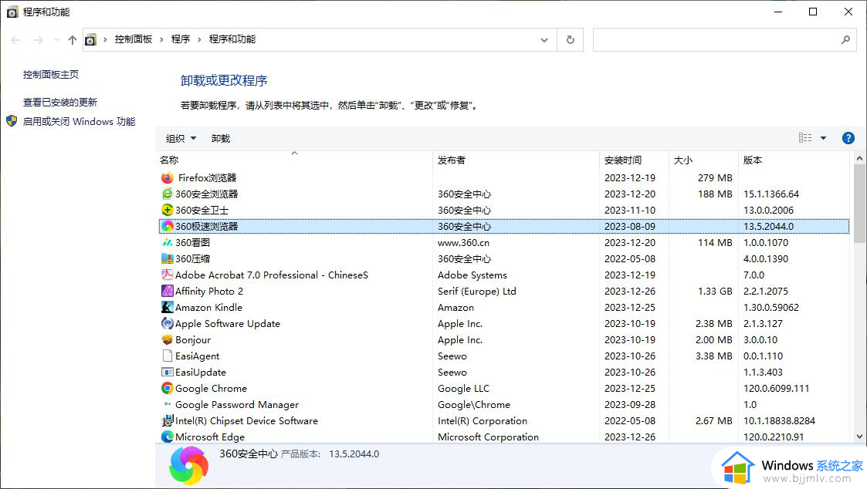The image size is (867, 489).
Task: Click version 10.1.18838.8284 cell
Action: 779,421
